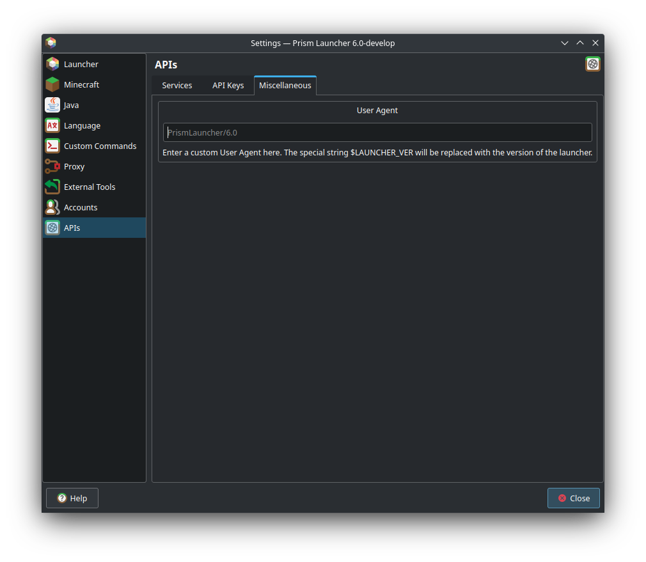Switch to the Services tab
This screenshot has width=646, height=562.
[177, 86]
